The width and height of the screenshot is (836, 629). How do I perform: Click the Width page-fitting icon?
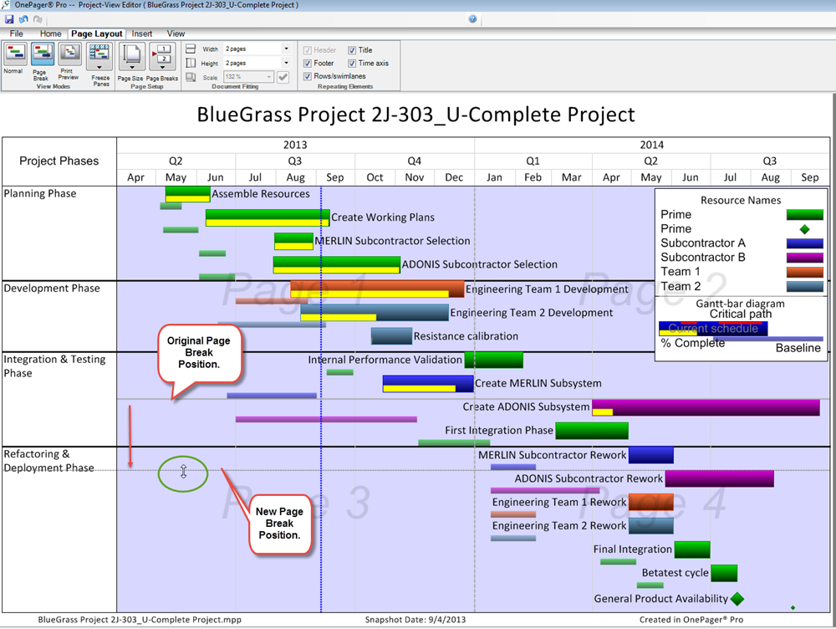[x=191, y=49]
